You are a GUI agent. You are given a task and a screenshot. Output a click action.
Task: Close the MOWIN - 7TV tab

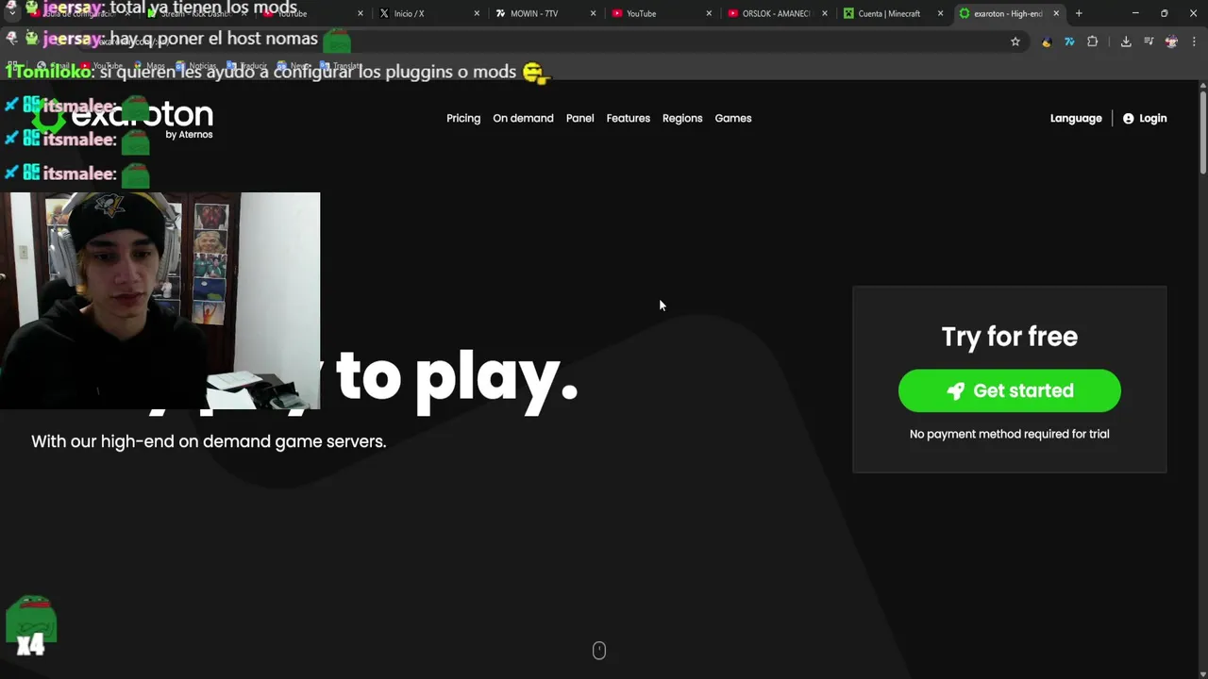pos(594,13)
